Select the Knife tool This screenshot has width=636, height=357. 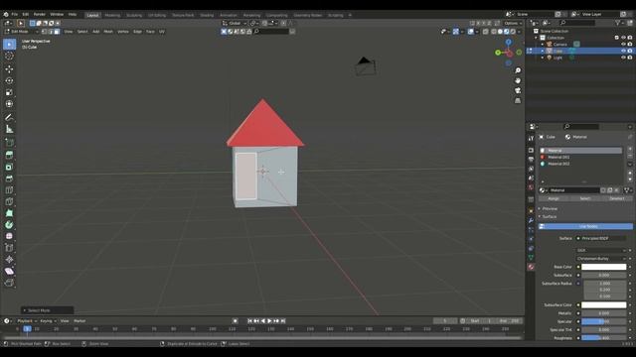(x=9, y=201)
